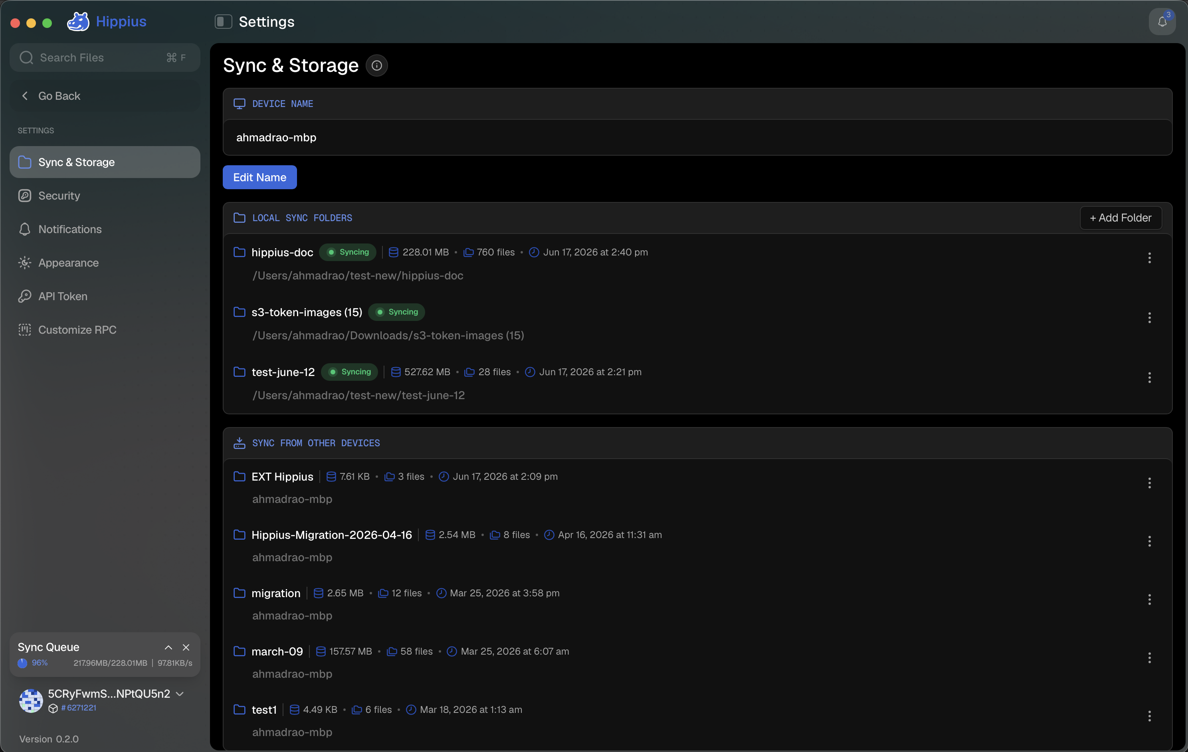This screenshot has width=1188, height=752.
Task: Click the folder icon of test1
Action: [x=239, y=709]
